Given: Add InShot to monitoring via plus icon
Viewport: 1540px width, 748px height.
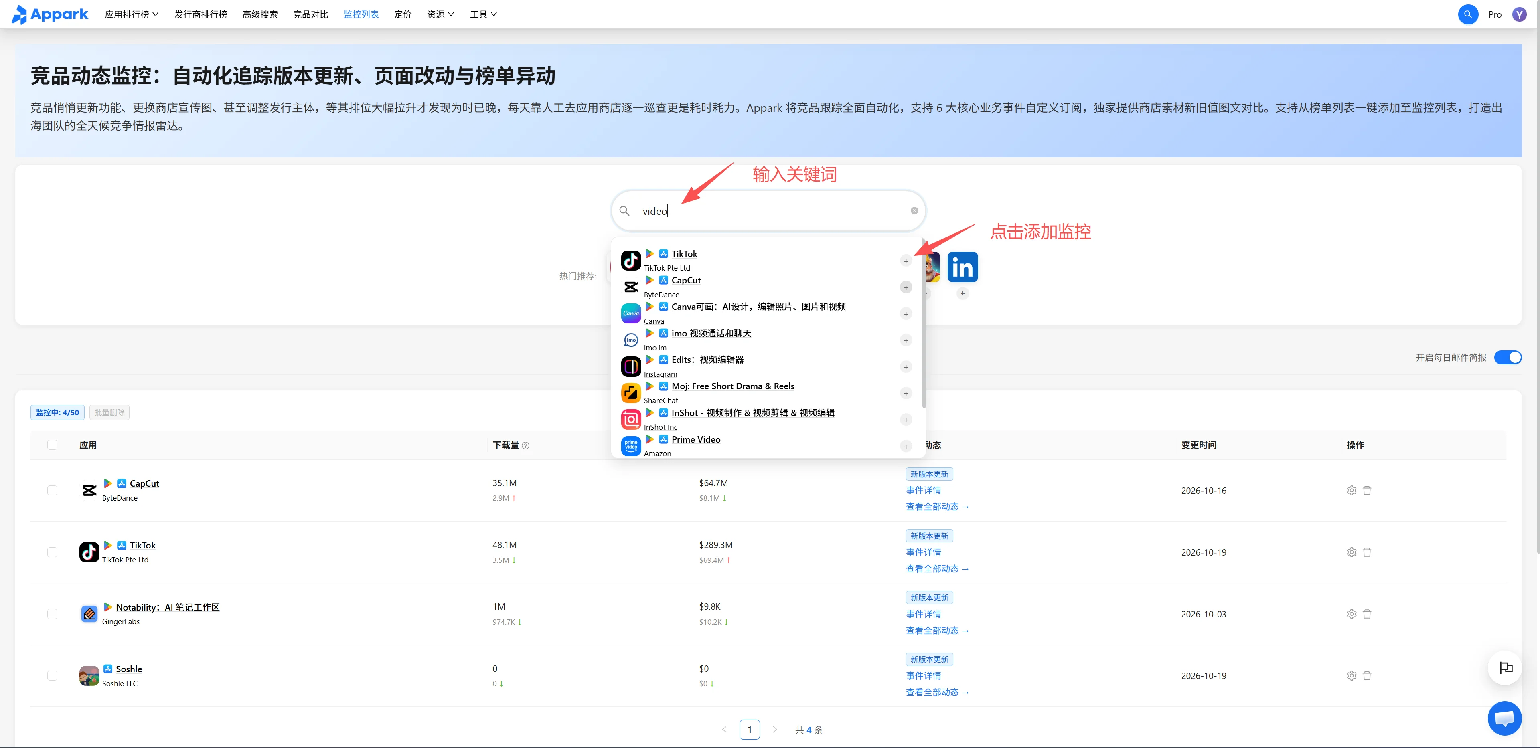Looking at the screenshot, I should pyautogui.click(x=906, y=420).
